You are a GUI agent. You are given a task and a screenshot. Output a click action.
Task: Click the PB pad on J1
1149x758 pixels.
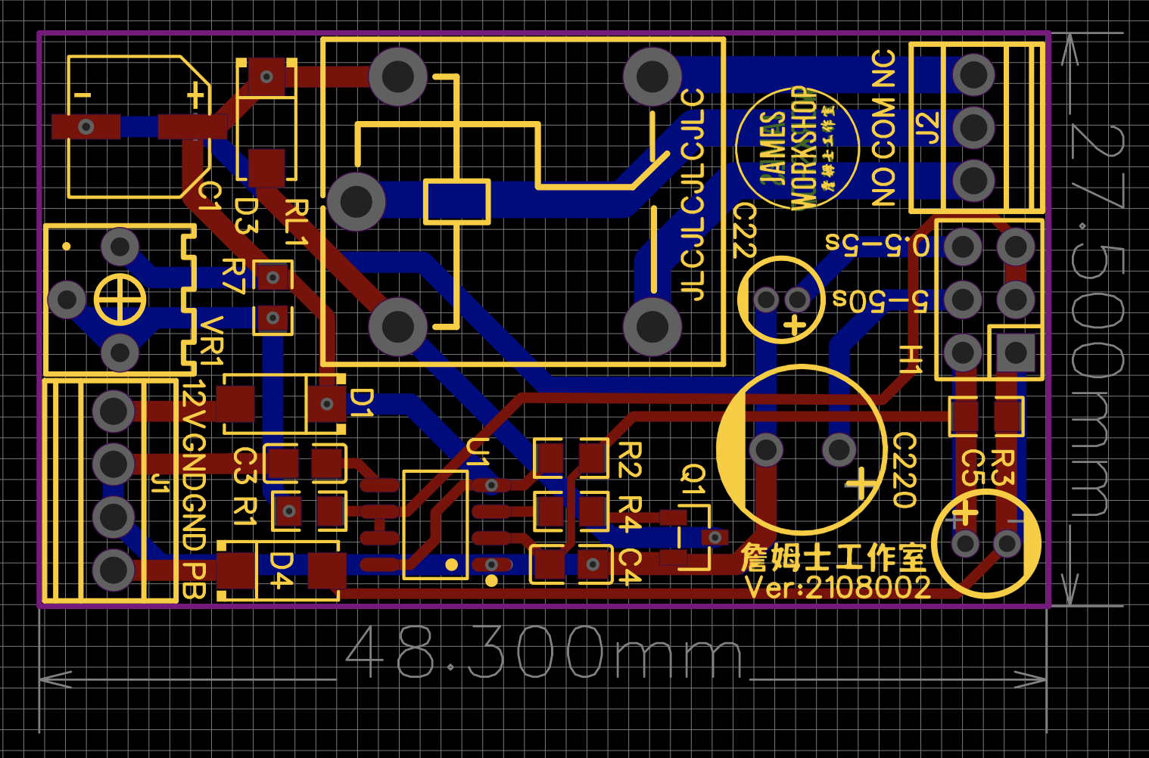click(112, 571)
